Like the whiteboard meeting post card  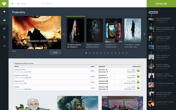coord(138,99)
